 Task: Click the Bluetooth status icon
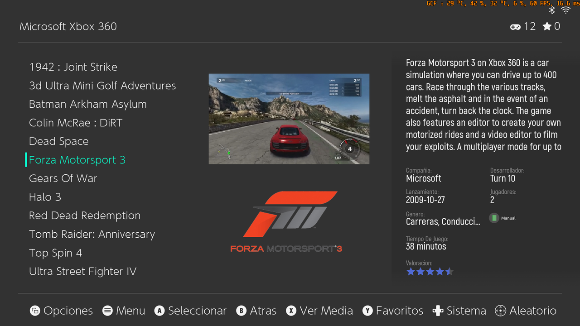(x=552, y=10)
